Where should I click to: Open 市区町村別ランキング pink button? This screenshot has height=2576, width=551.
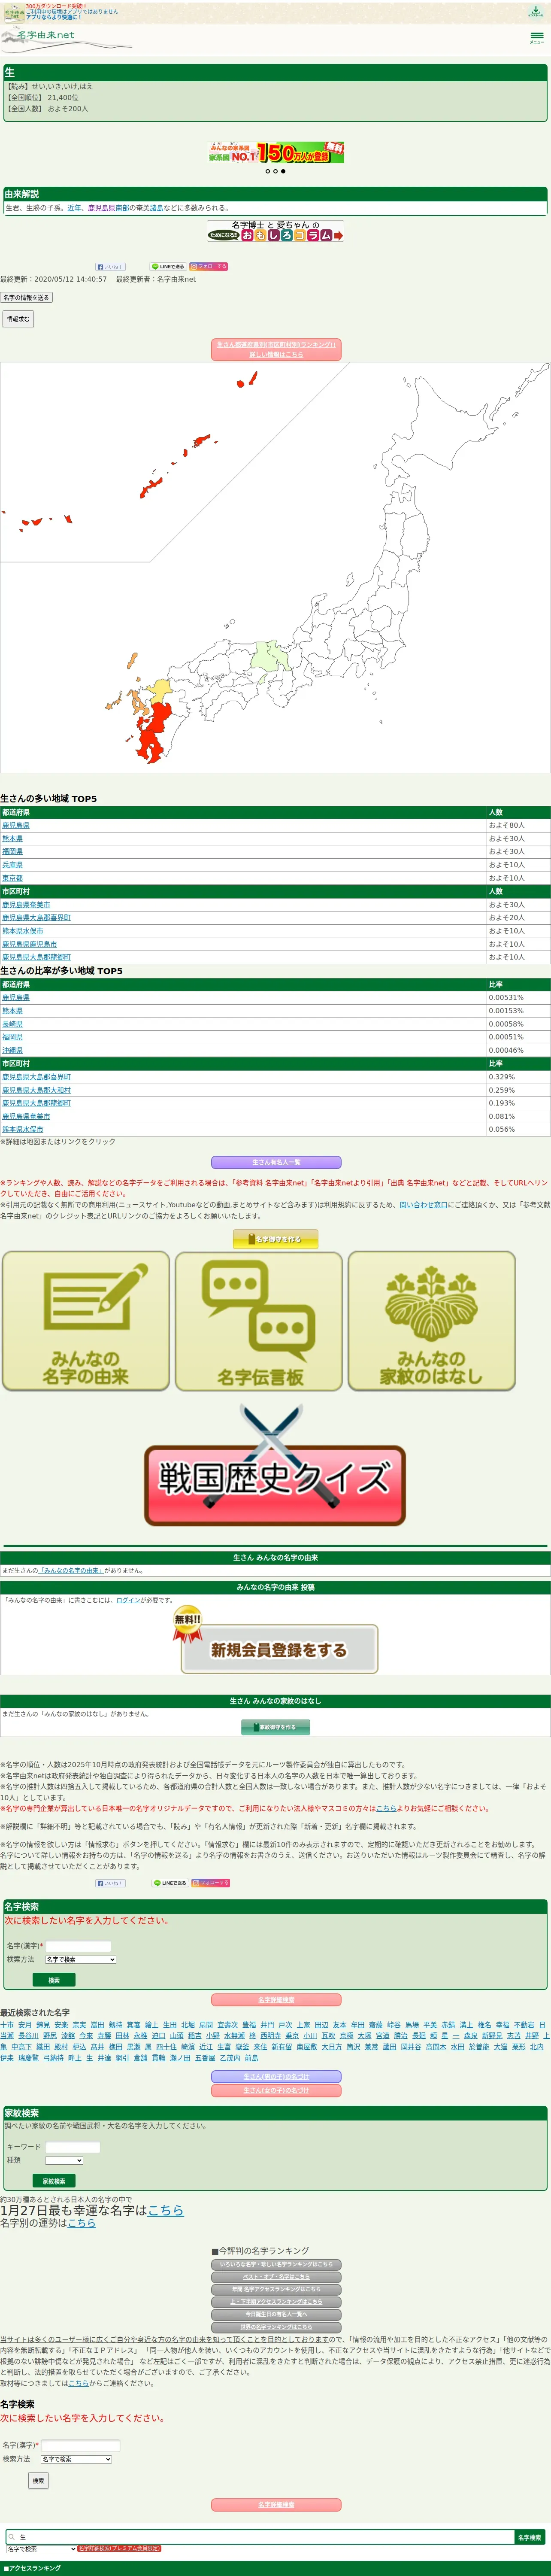pos(276,349)
